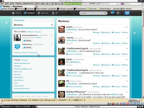Select the Mentions sidebar item
Viewport: 144px width, 108px height.
click(33, 25)
